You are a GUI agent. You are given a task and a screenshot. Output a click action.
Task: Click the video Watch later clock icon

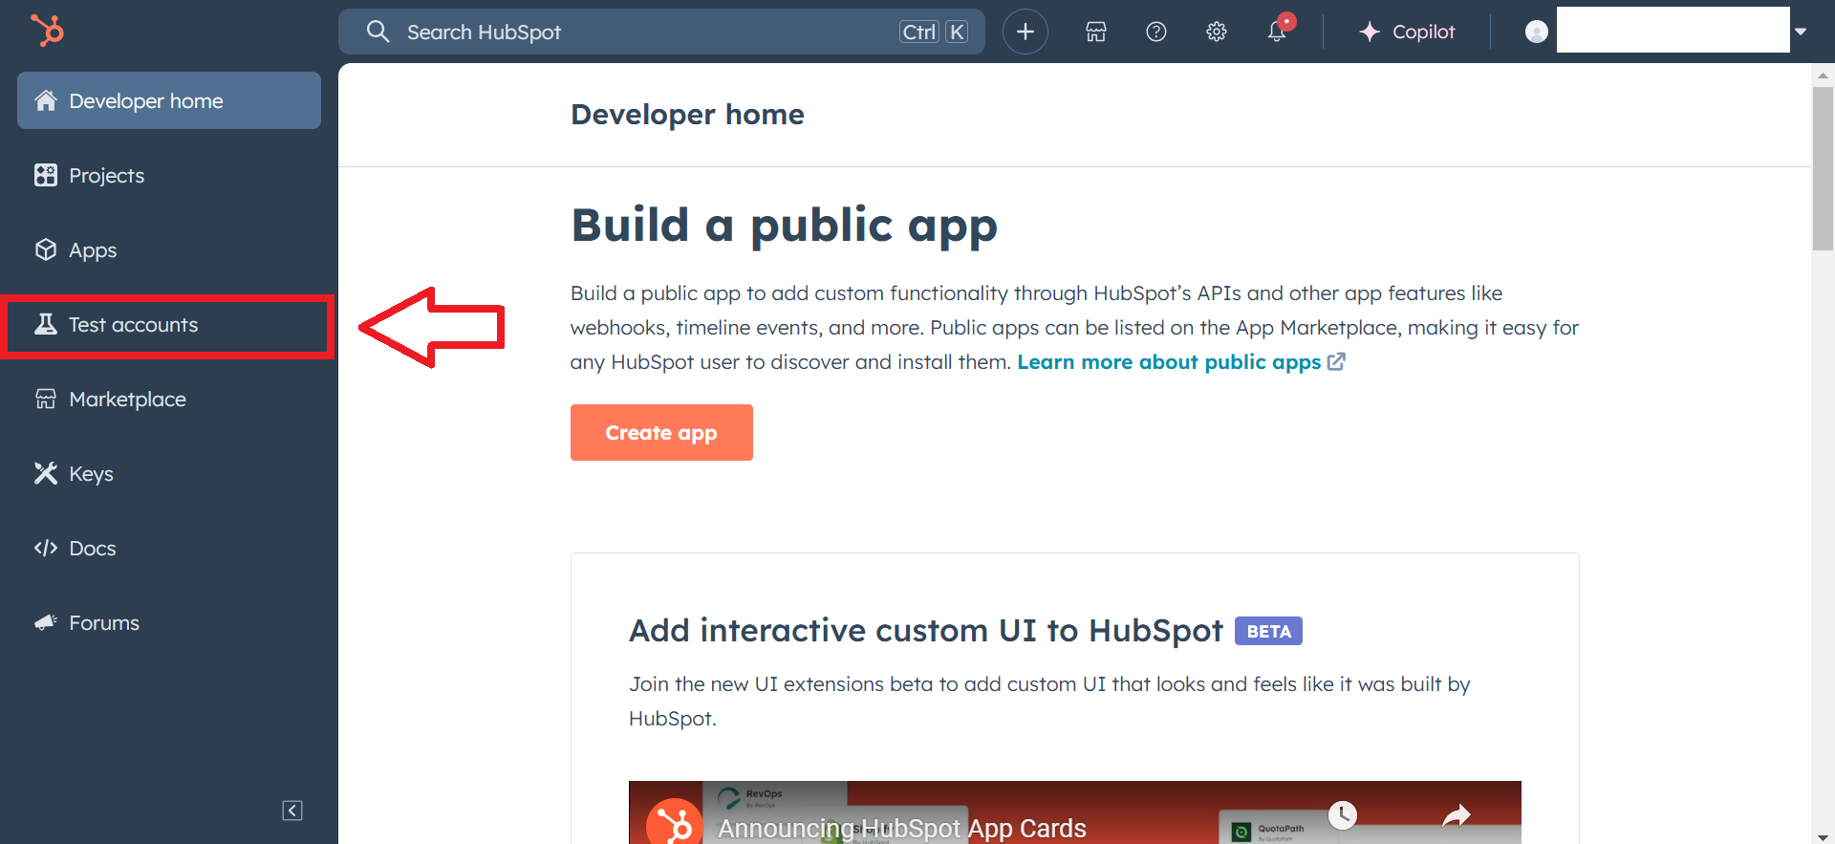(x=1342, y=814)
